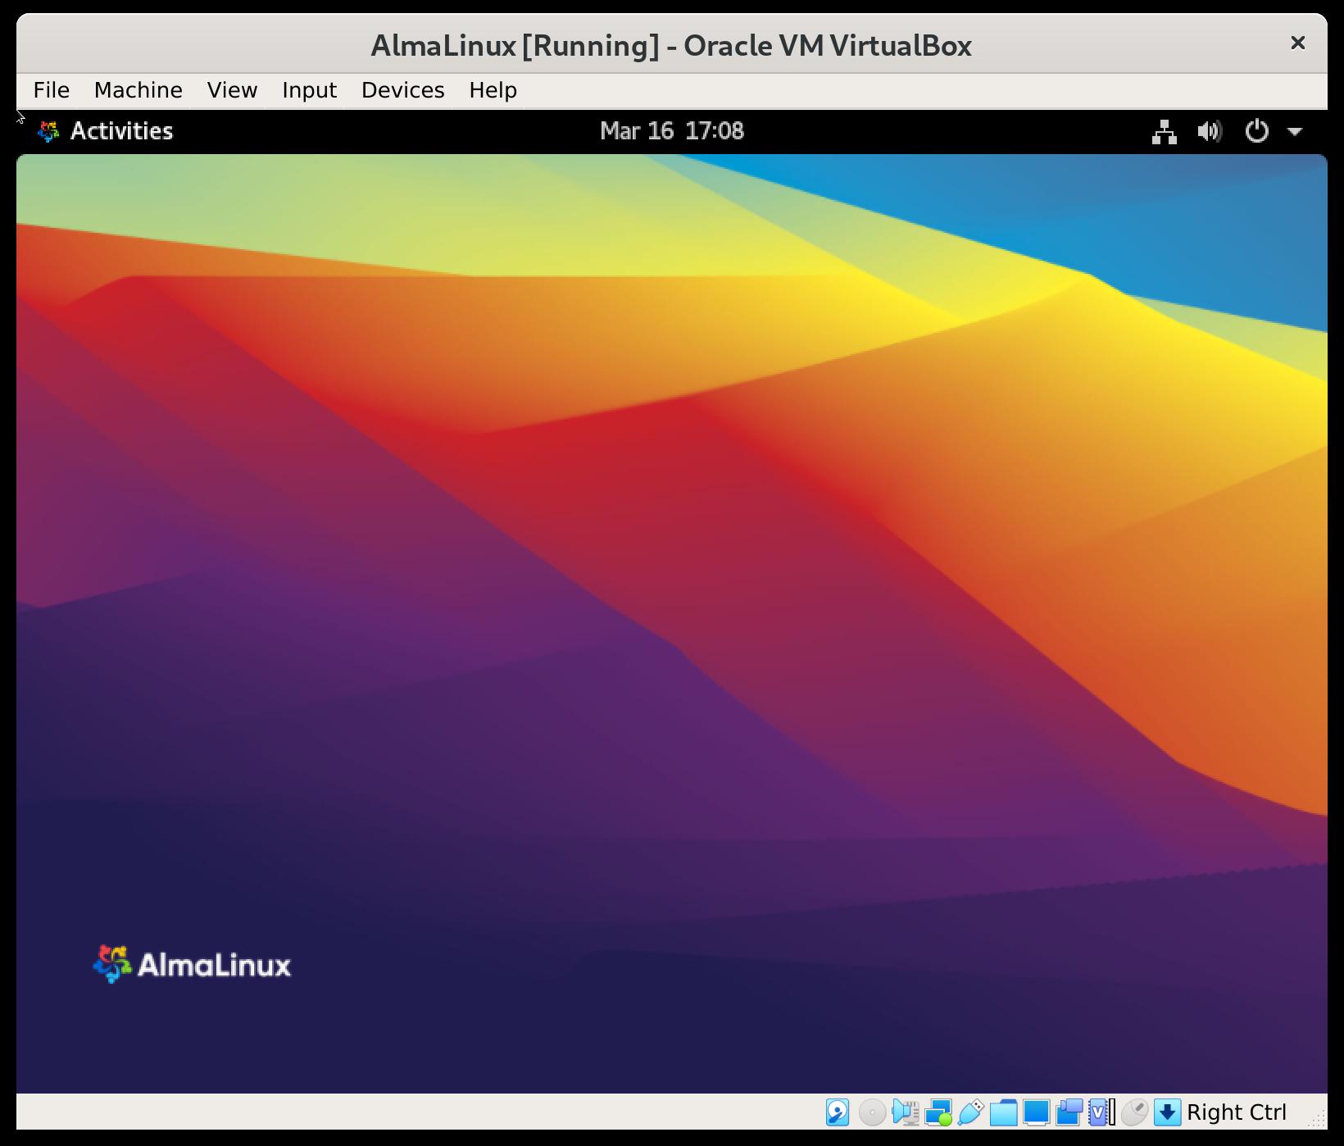This screenshot has height=1146, width=1344.
Task: Click the keyboard capture arrow indicator
Action: (x=1167, y=1112)
